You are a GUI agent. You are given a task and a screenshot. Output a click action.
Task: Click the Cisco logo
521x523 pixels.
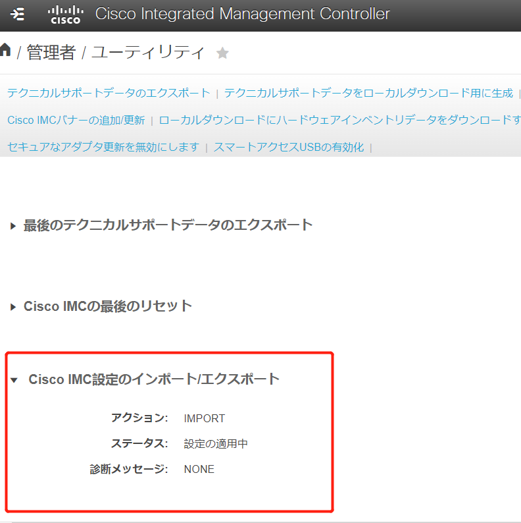(x=65, y=14)
